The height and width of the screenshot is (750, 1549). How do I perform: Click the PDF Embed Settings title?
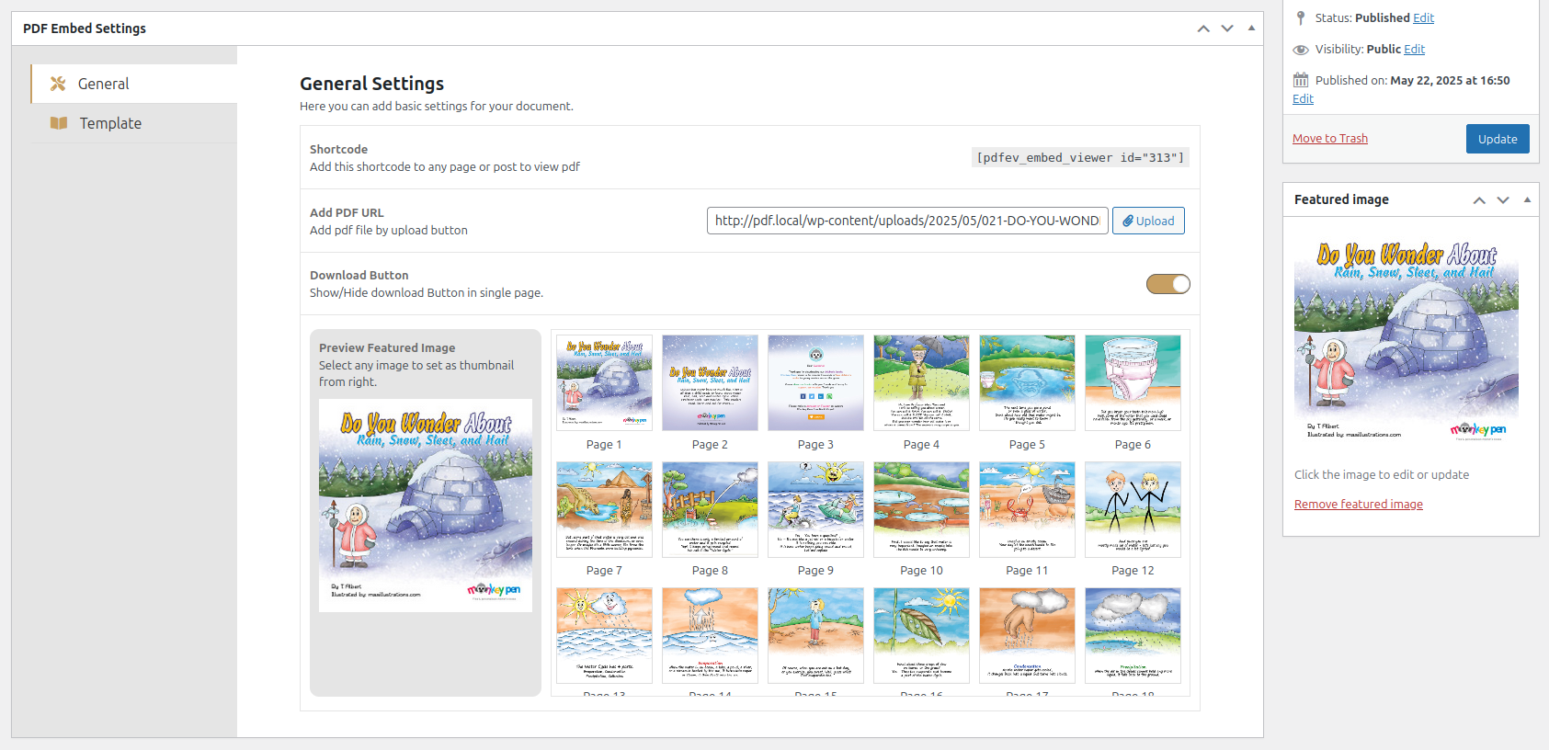tap(85, 28)
